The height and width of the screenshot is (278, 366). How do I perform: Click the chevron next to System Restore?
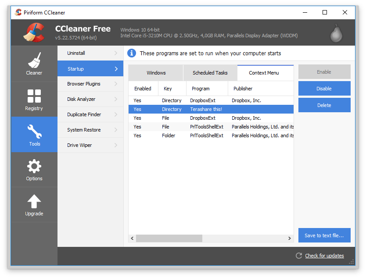[x=116, y=130]
